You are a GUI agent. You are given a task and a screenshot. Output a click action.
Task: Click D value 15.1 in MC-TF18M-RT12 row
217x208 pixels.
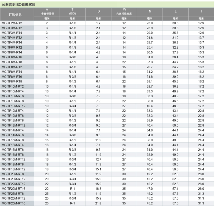pos(98,169)
